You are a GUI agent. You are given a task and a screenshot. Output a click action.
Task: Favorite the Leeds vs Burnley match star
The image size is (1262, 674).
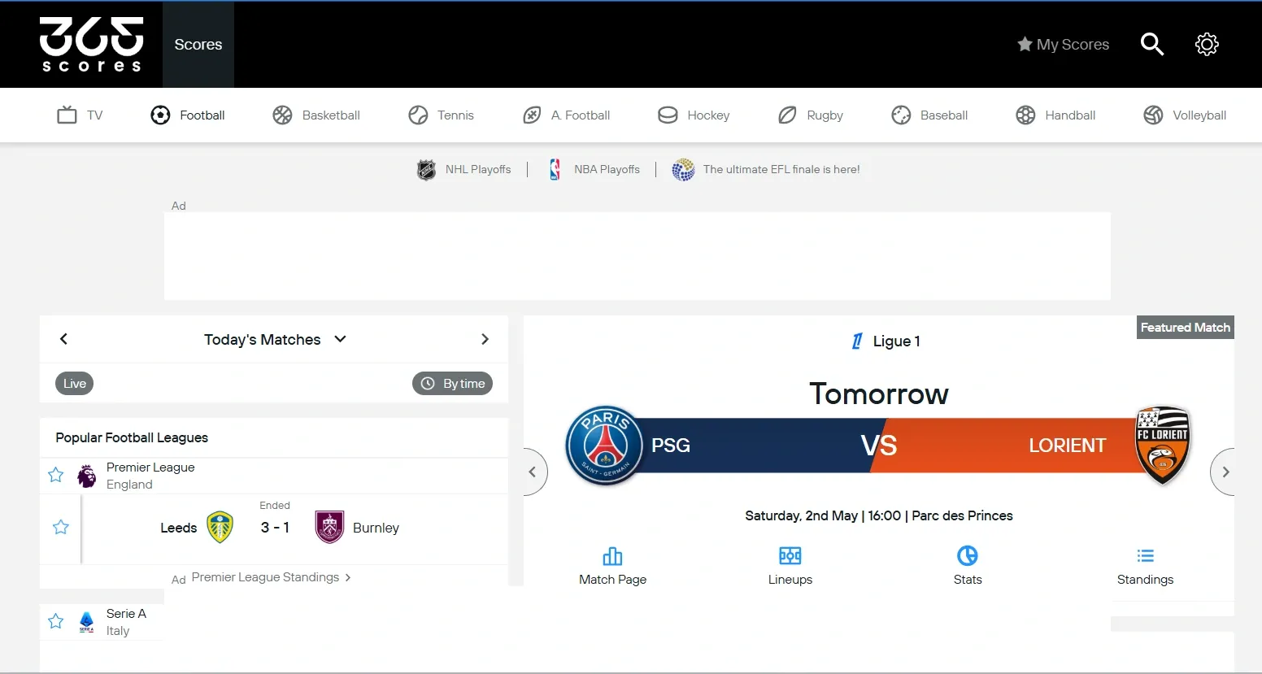coord(61,527)
